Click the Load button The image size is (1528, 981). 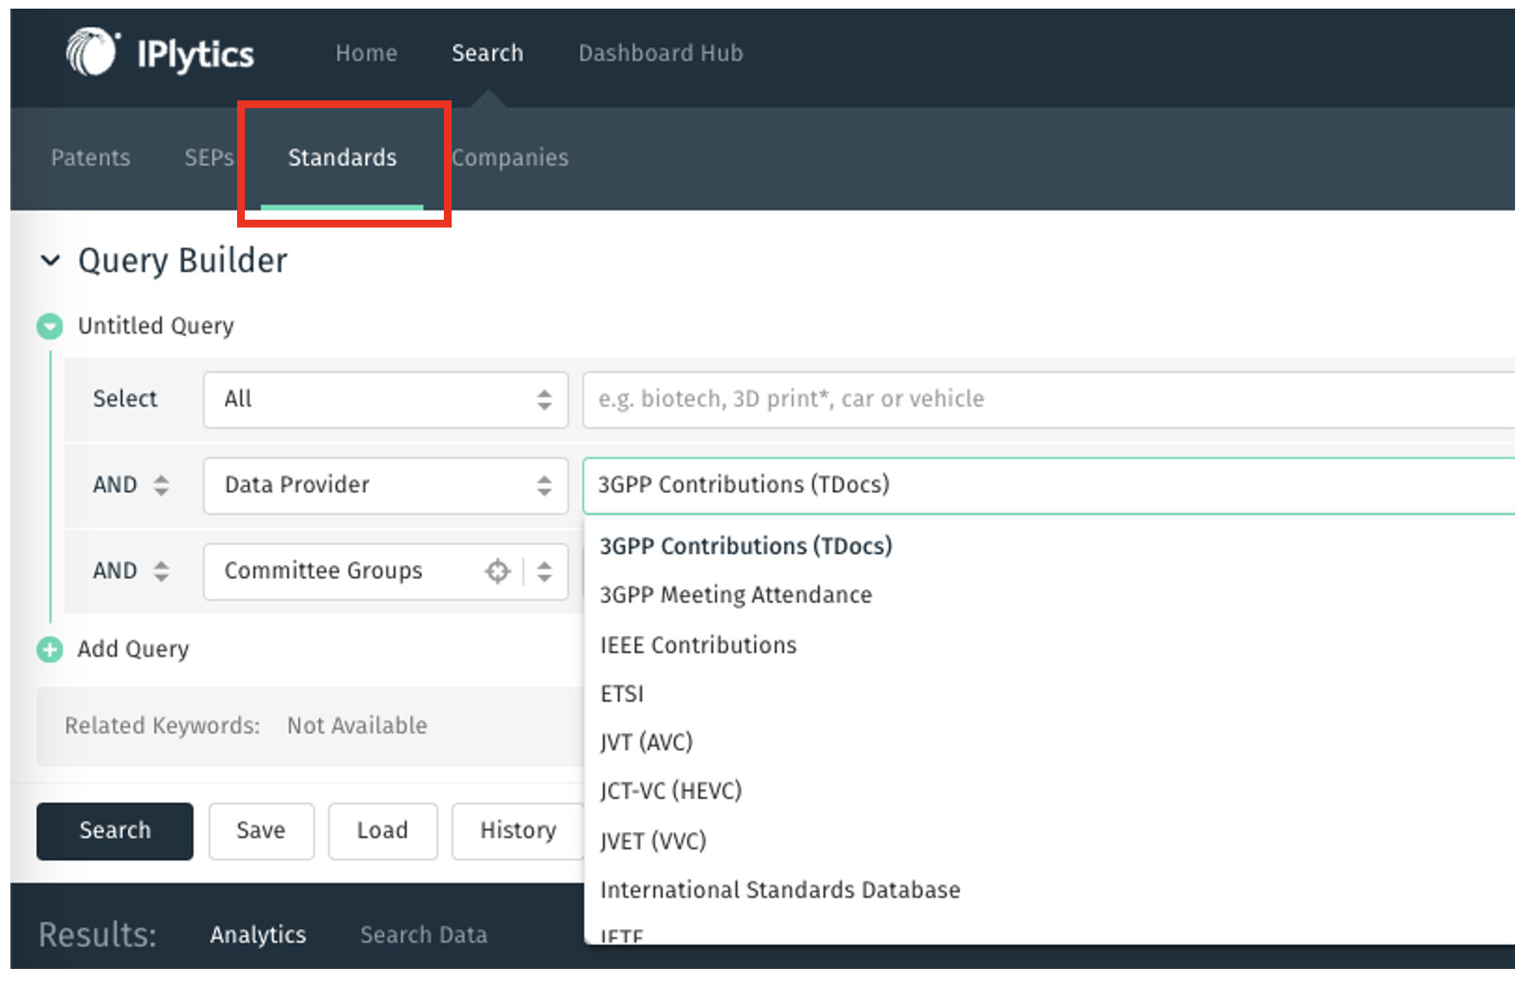[382, 830]
